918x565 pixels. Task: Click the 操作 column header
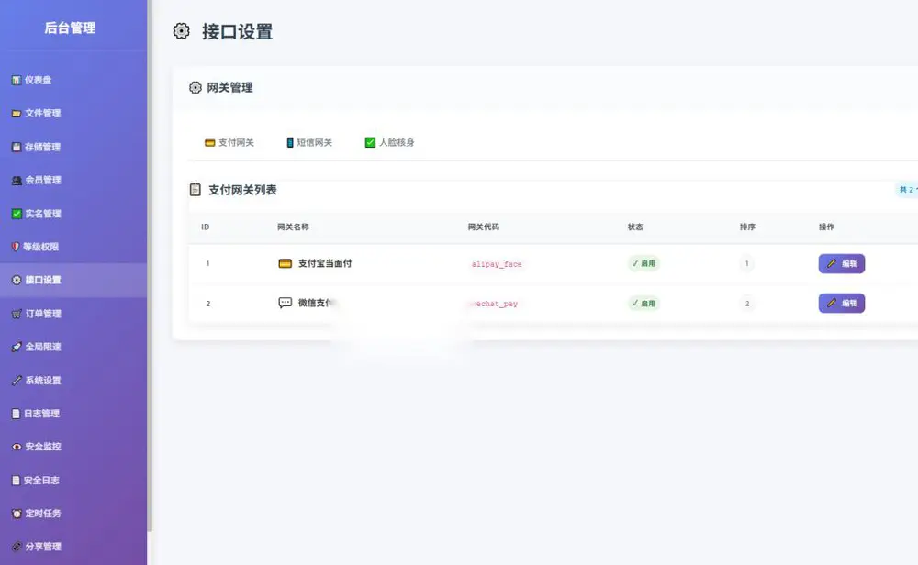826,227
